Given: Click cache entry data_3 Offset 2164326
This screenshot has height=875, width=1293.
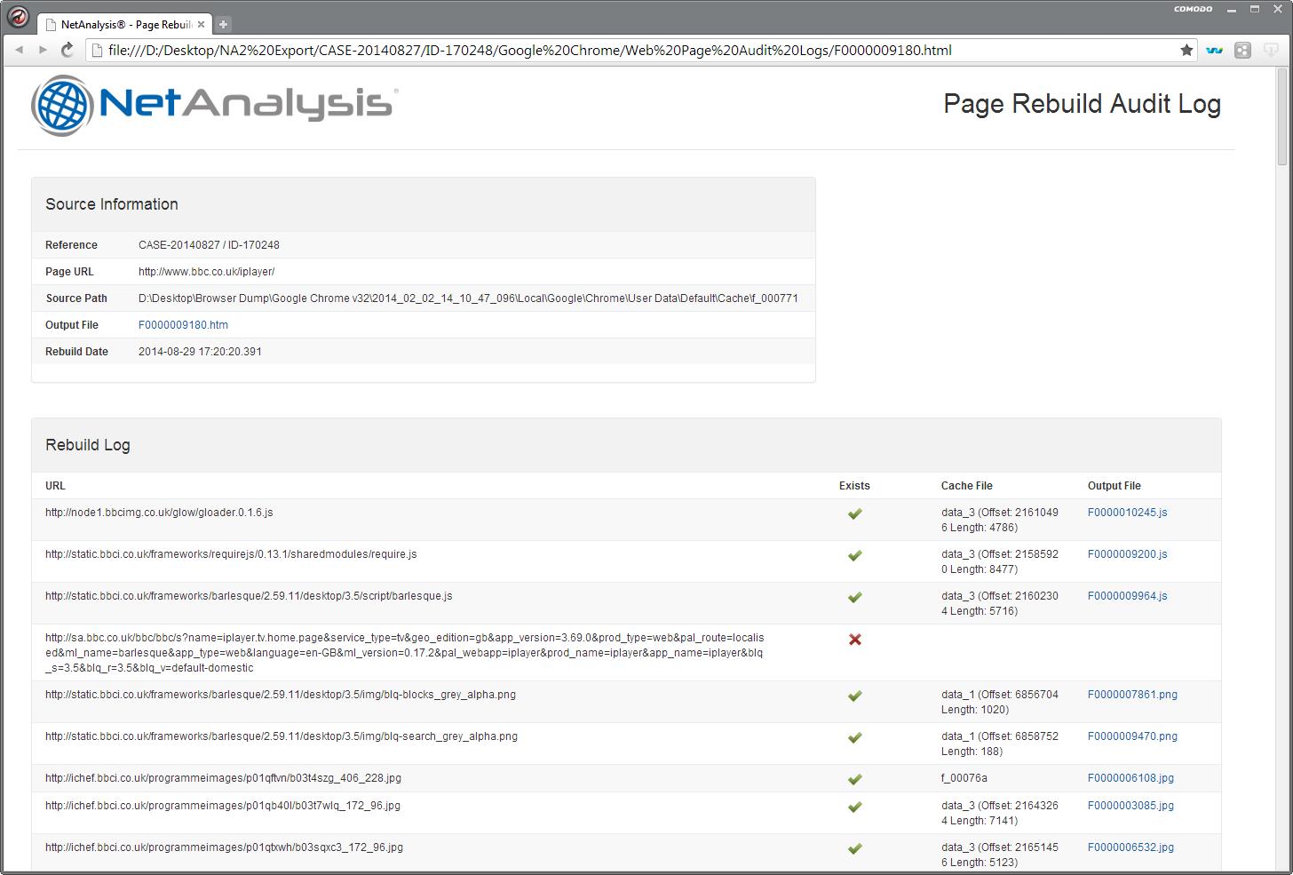Looking at the screenshot, I should tap(1000, 813).
